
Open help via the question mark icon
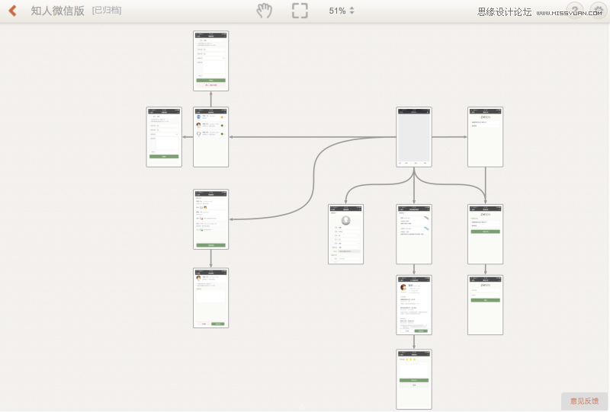tap(574, 11)
